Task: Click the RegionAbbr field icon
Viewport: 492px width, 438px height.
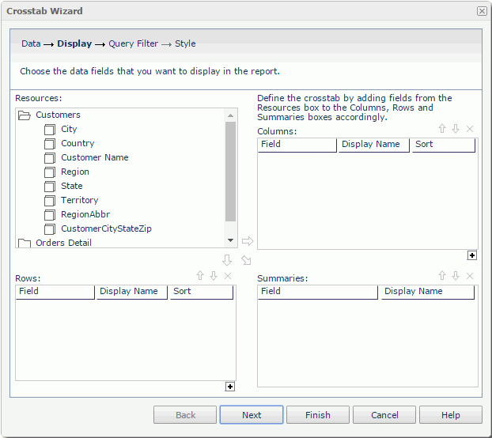Action: coord(50,215)
